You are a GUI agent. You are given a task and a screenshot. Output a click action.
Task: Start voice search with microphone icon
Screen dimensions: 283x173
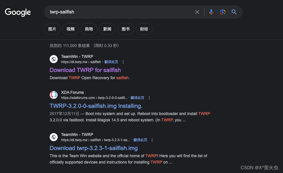[211, 12]
